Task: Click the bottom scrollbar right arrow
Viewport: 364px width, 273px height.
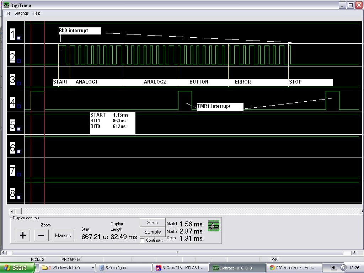Action: point(354,252)
